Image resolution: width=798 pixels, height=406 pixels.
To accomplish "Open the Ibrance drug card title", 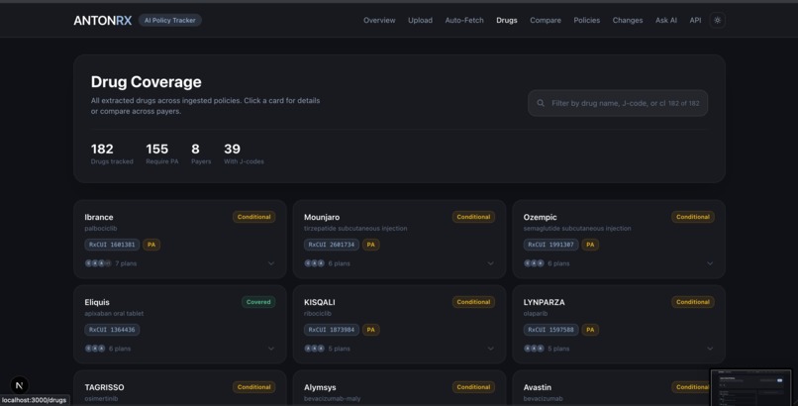I will 99,217.
